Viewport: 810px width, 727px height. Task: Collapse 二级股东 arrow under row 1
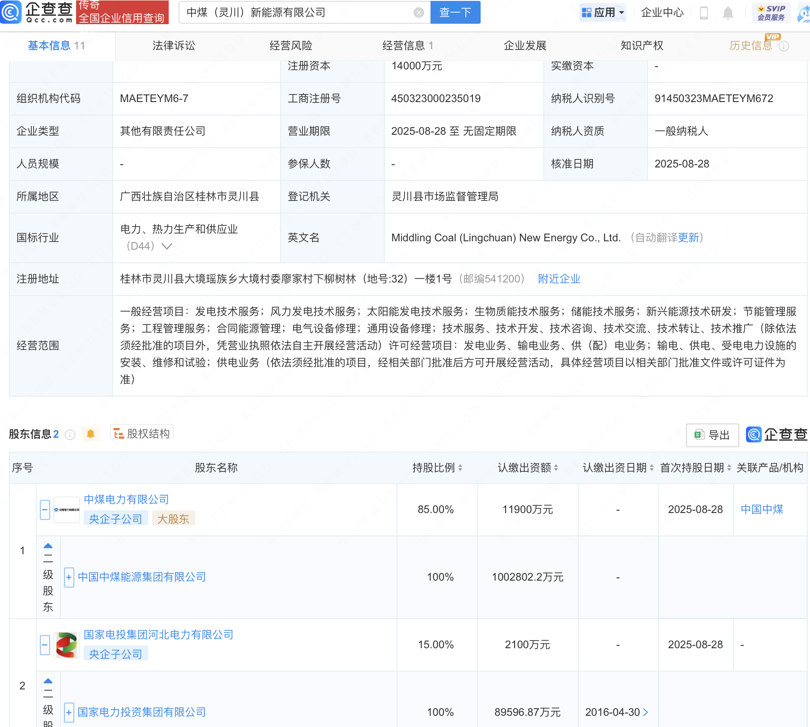(x=48, y=546)
